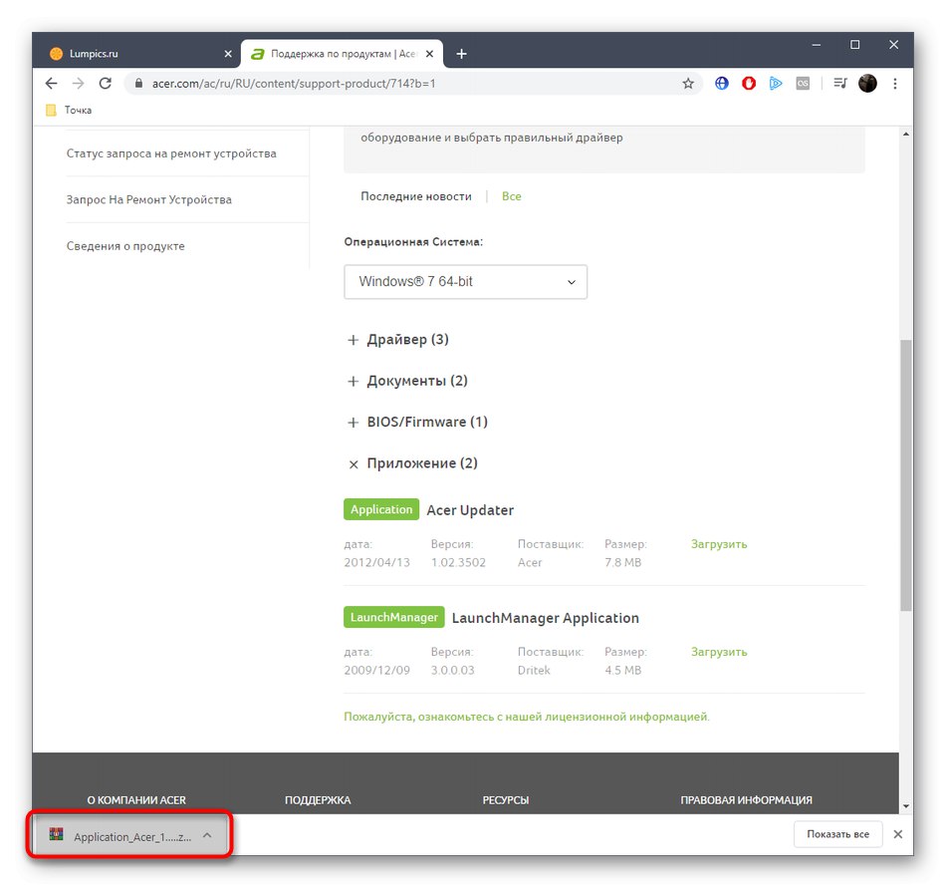Click the Acer Updater title

pyautogui.click(x=470, y=510)
